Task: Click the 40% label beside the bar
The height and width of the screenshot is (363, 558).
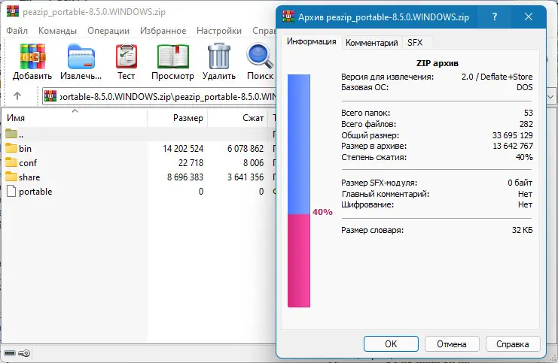Action: click(x=322, y=212)
